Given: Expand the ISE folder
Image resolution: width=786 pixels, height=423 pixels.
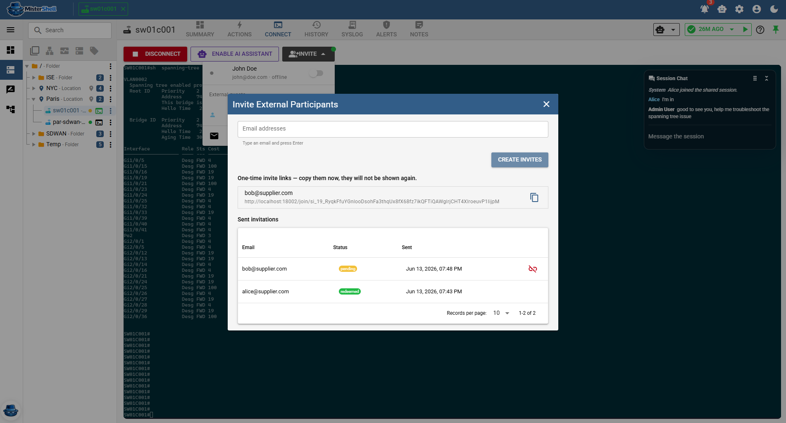Looking at the screenshot, I should click(x=34, y=78).
